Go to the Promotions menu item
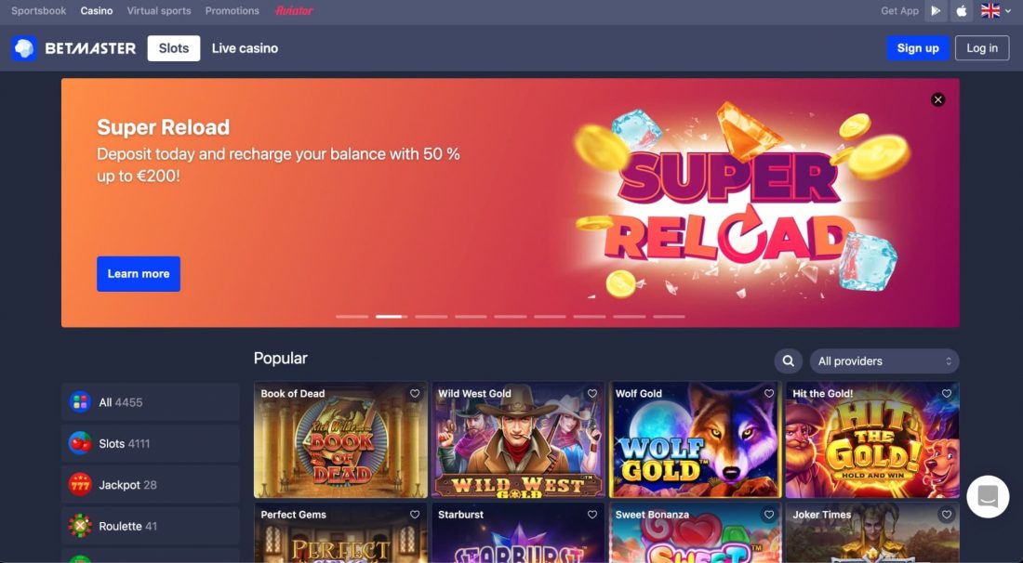The image size is (1023, 563). [x=232, y=11]
